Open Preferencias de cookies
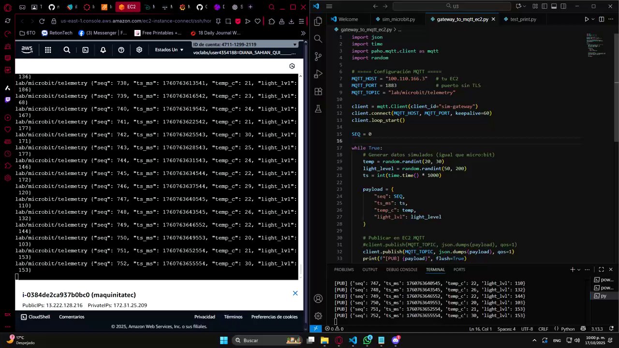619x348 pixels. click(274, 317)
